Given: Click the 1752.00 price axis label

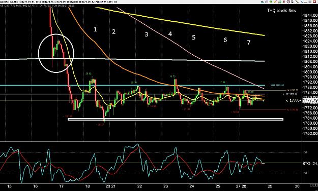Looking at the screenshot, I should [x=310, y=133].
